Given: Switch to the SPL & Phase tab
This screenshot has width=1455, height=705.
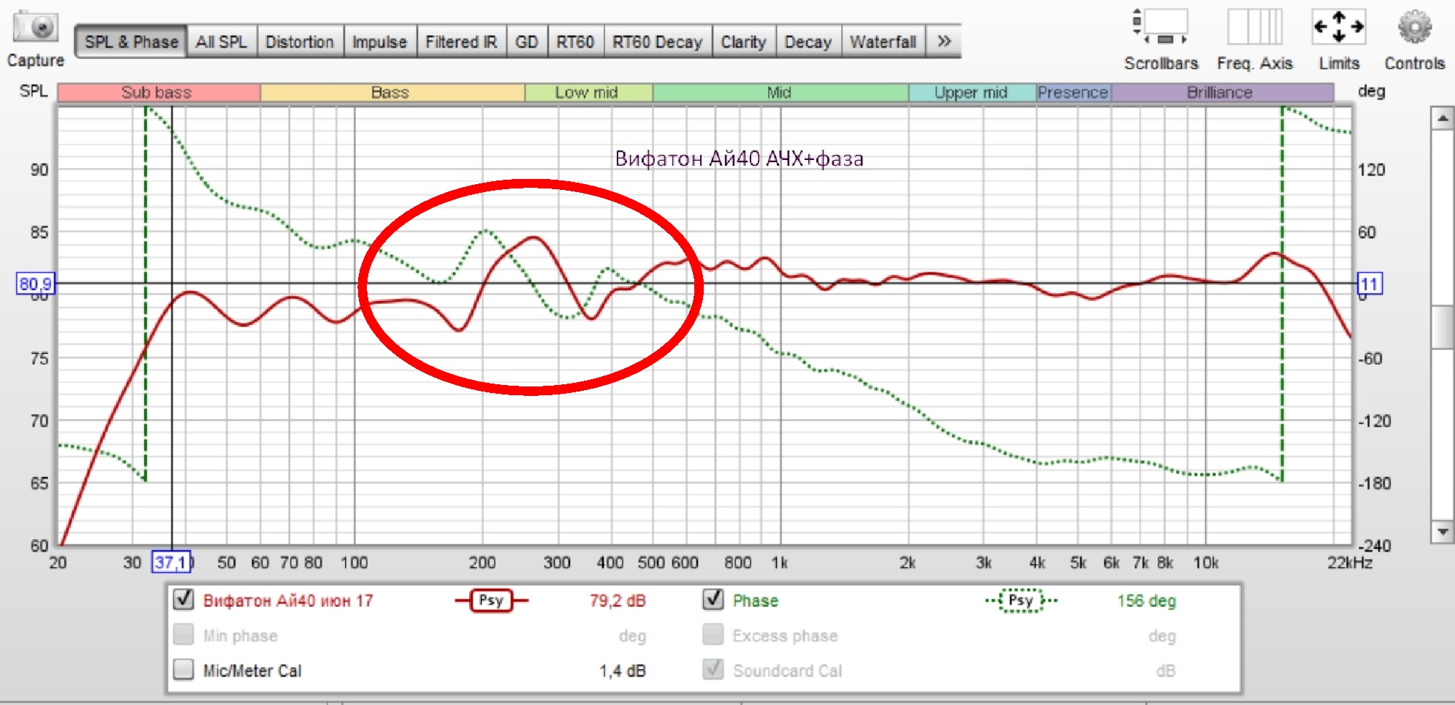Looking at the screenshot, I should click(x=132, y=42).
